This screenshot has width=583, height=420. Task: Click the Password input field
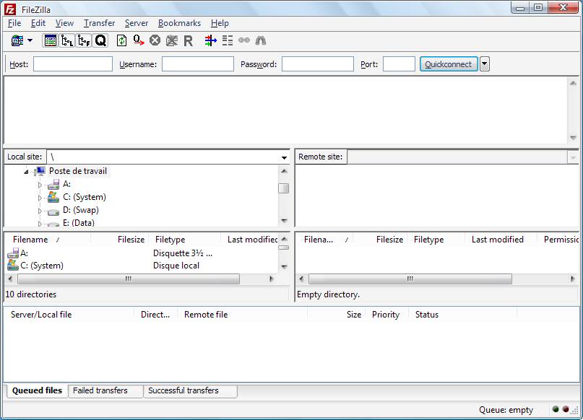point(318,64)
